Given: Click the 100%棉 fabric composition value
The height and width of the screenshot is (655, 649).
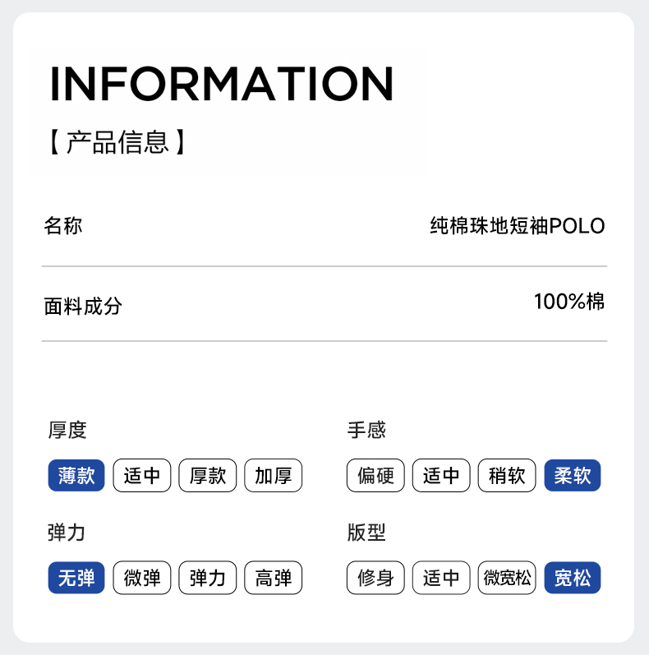Looking at the screenshot, I should coord(569,302).
